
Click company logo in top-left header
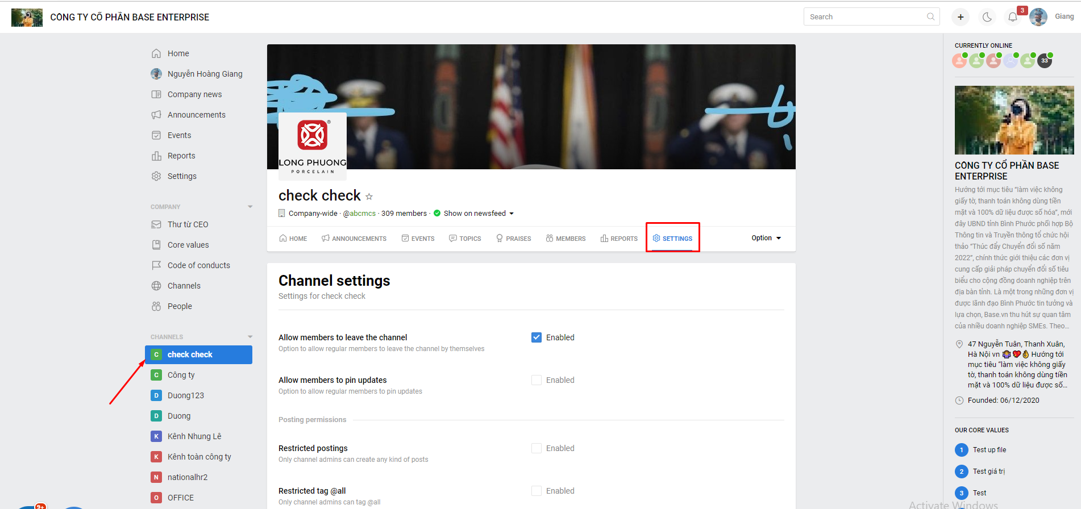coord(27,17)
